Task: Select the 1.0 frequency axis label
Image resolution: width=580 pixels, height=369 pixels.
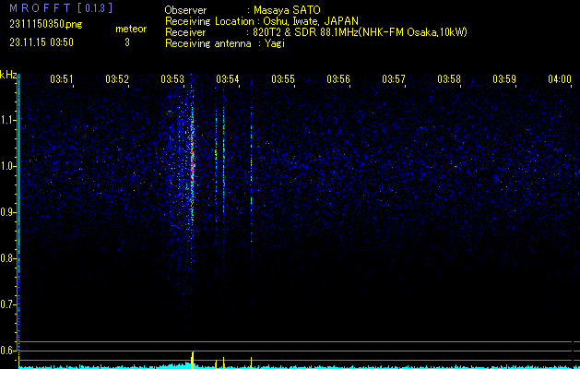Action: pyautogui.click(x=8, y=166)
